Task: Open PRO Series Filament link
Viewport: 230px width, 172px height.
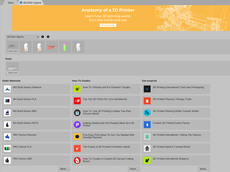Action: point(25,135)
